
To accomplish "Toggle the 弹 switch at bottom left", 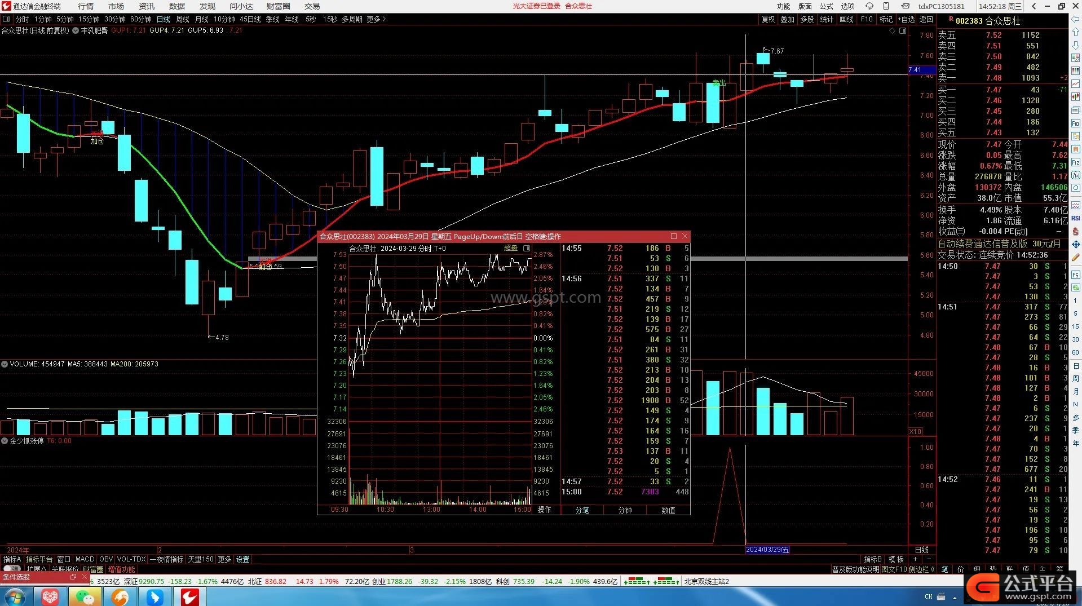I will click(x=12, y=569).
